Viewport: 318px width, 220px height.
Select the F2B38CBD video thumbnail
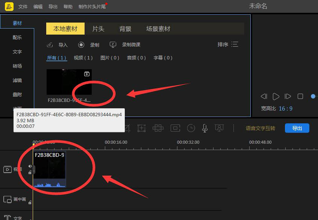click(69, 82)
